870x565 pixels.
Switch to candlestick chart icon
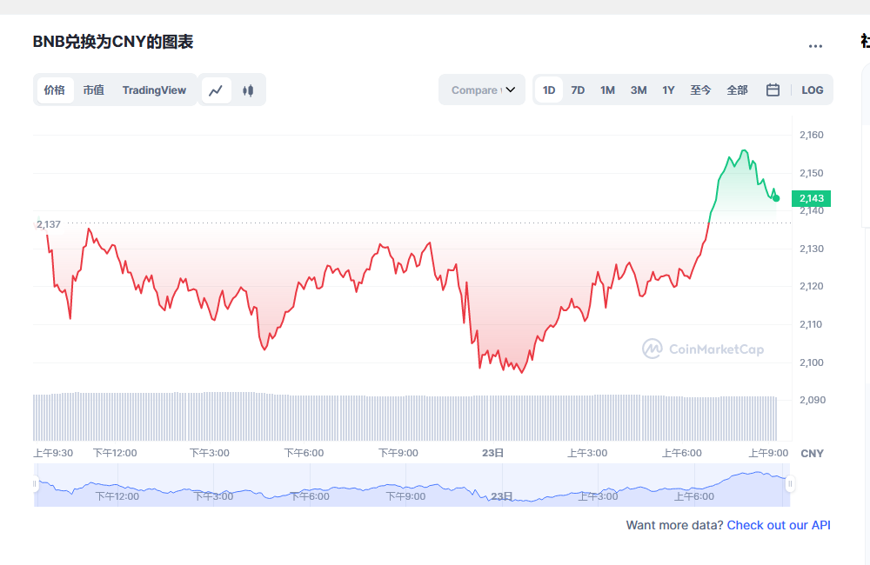click(x=248, y=90)
